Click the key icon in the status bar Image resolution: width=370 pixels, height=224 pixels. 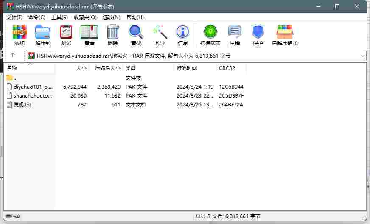17,216
